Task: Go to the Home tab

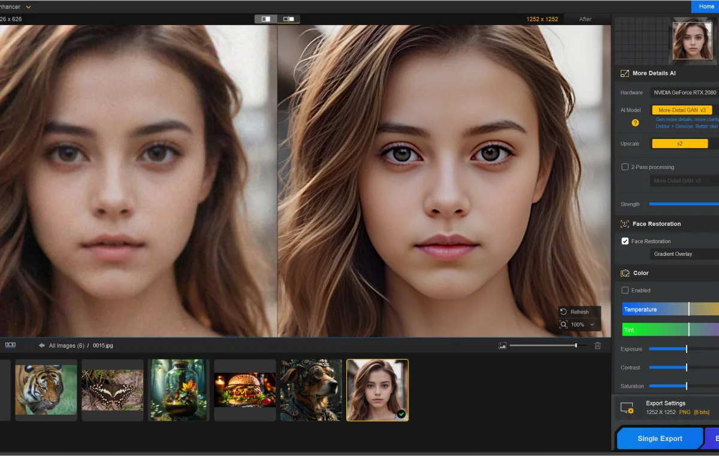Action: 706,7
